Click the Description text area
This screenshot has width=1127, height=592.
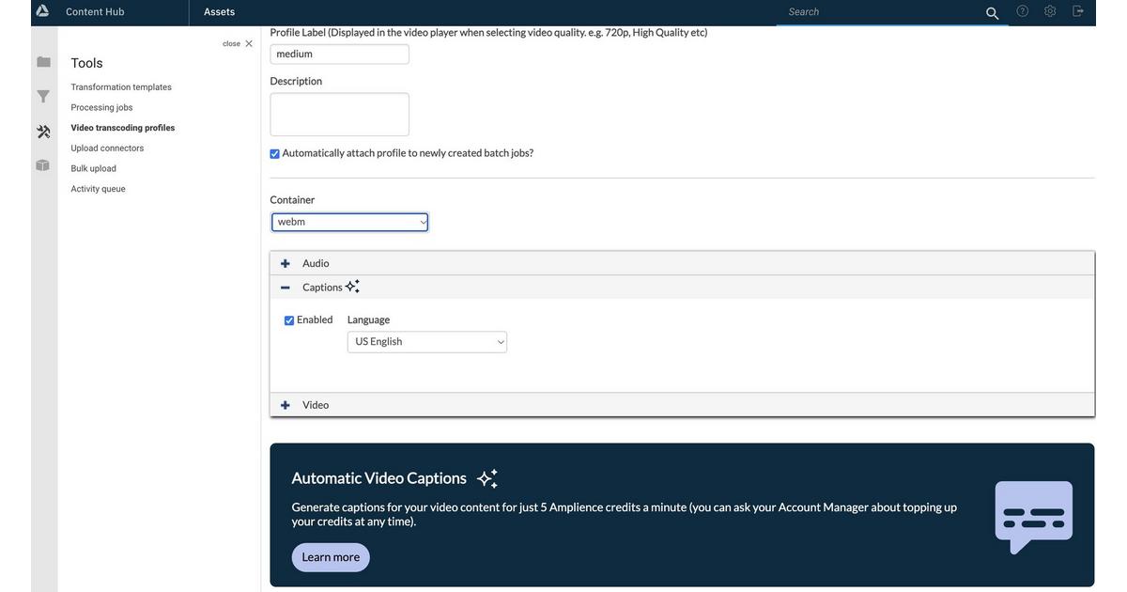tap(340, 115)
